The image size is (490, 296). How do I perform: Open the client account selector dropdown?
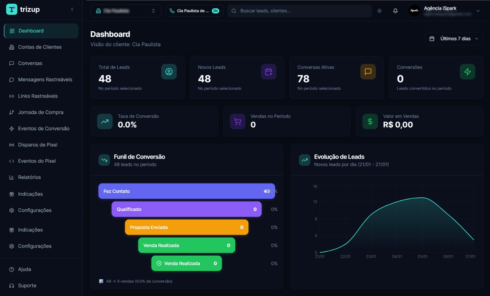(126, 11)
